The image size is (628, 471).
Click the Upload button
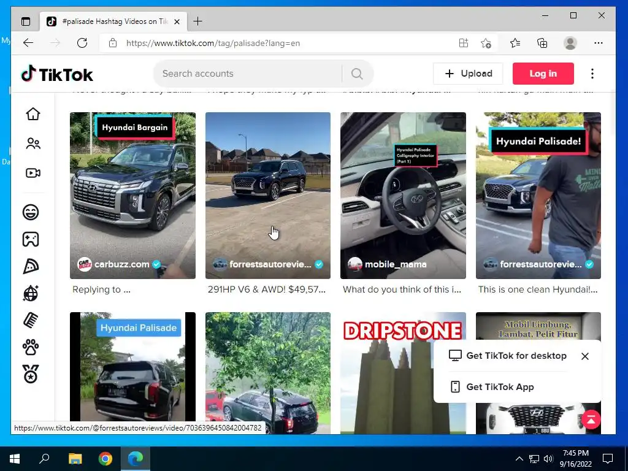click(468, 74)
